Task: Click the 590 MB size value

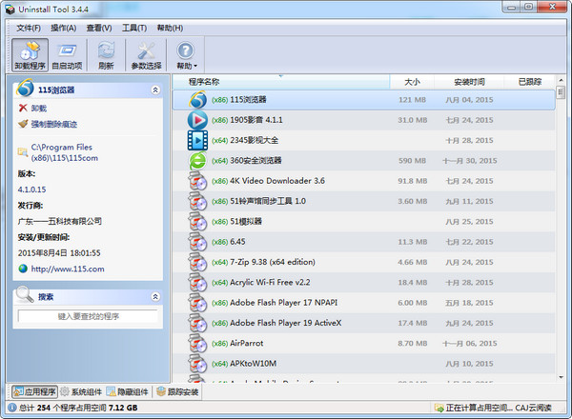Action: click(412, 161)
